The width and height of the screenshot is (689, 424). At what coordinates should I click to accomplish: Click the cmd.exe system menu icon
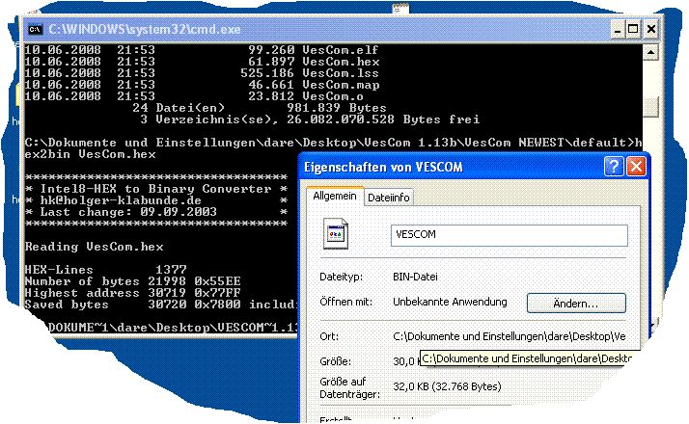(35, 30)
